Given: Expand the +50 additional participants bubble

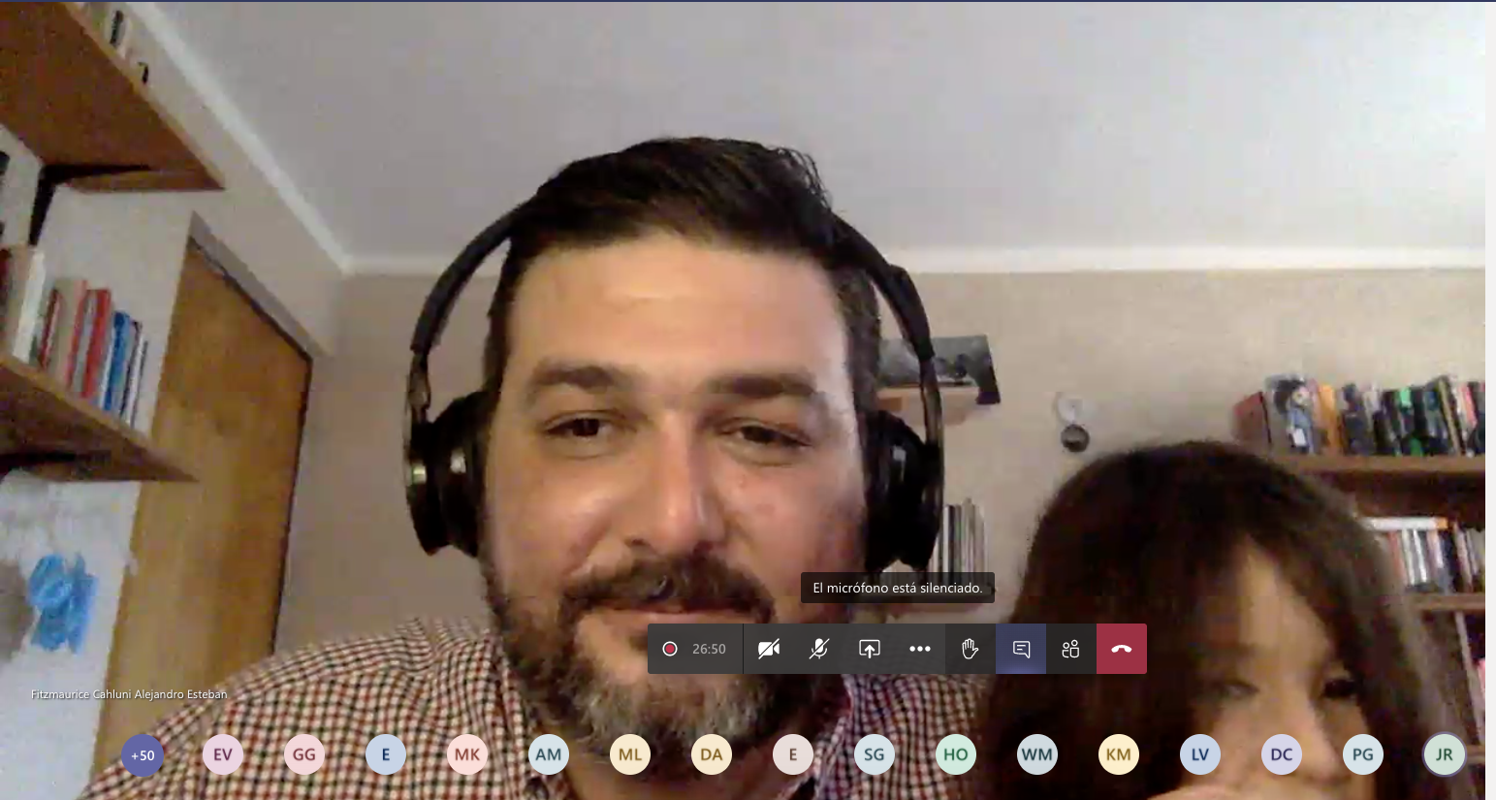Looking at the screenshot, I should (143, 755).
